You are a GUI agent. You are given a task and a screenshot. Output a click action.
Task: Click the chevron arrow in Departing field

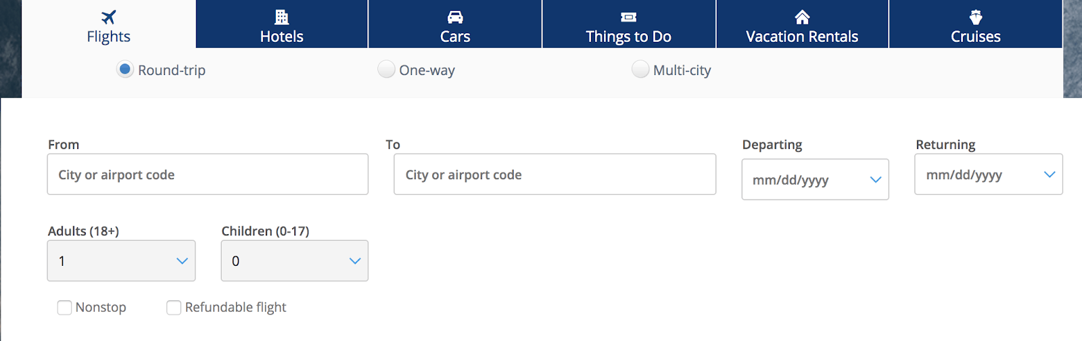(876, 180)
